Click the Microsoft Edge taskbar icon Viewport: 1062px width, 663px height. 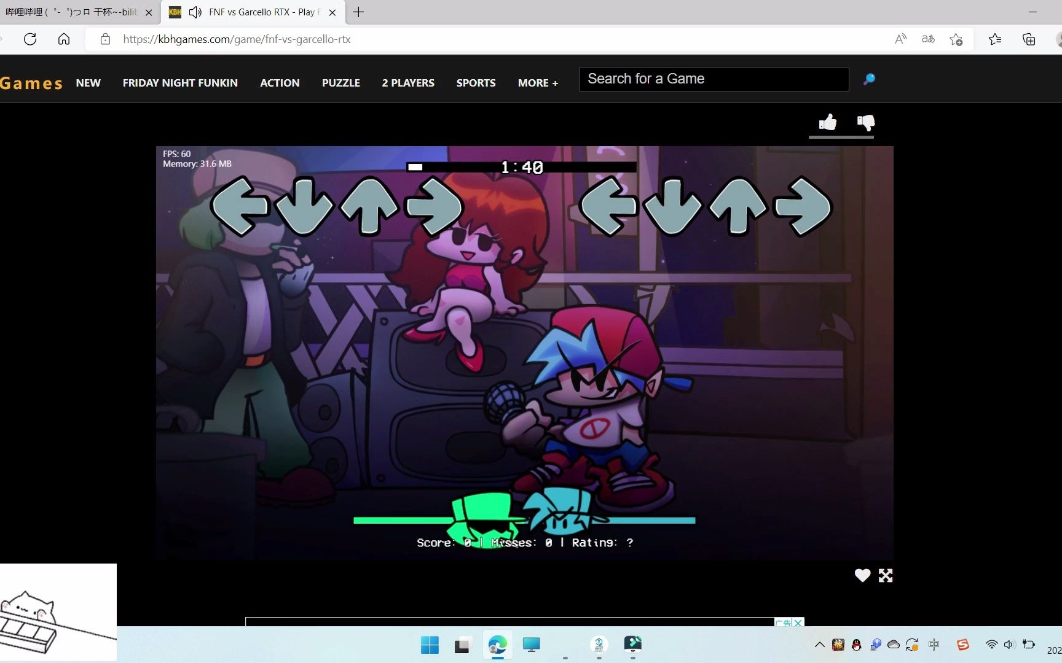[497, 645]
